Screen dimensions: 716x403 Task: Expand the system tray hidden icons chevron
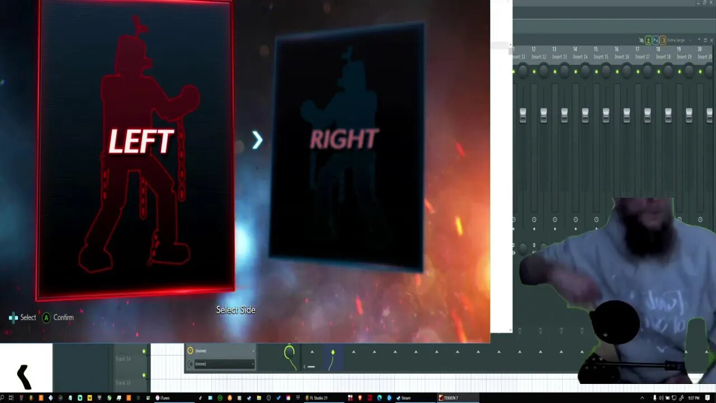[642, 397]
